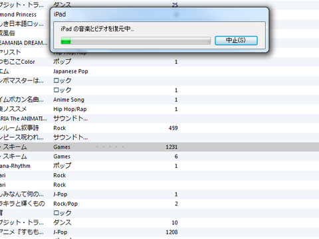Click ダンス genre in the row with 10
319x239 pixels.
coord(62,222)
